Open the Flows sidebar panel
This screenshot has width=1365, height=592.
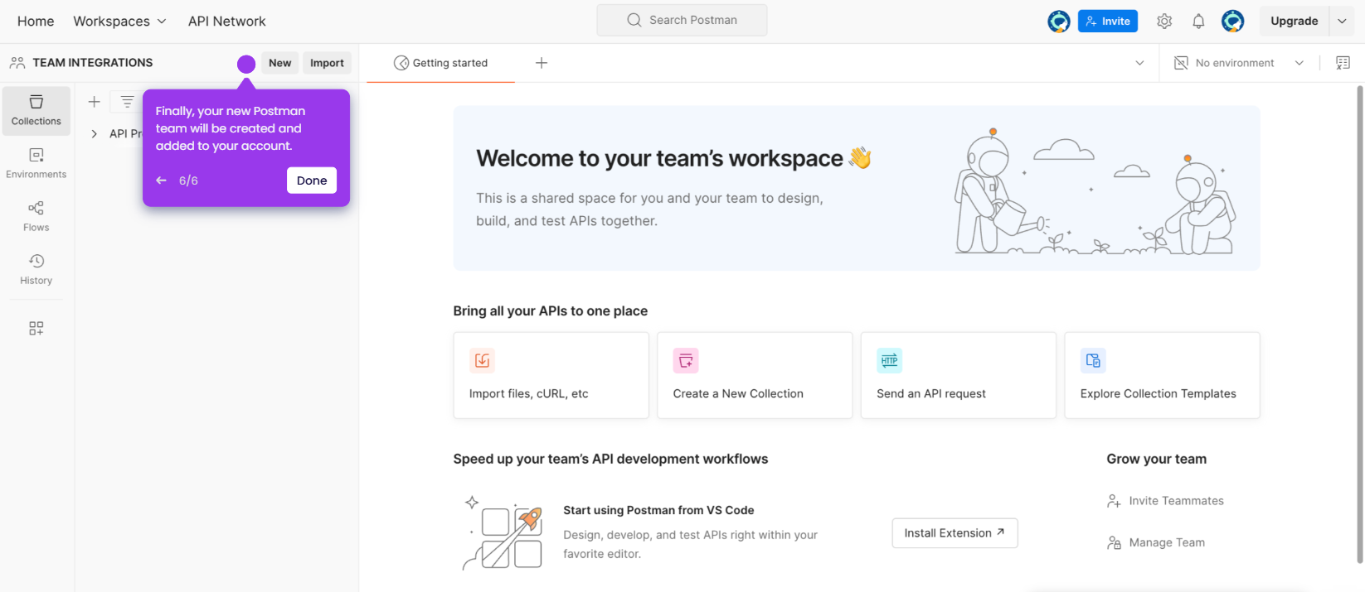pyautogui.click(x=36, y=217)
